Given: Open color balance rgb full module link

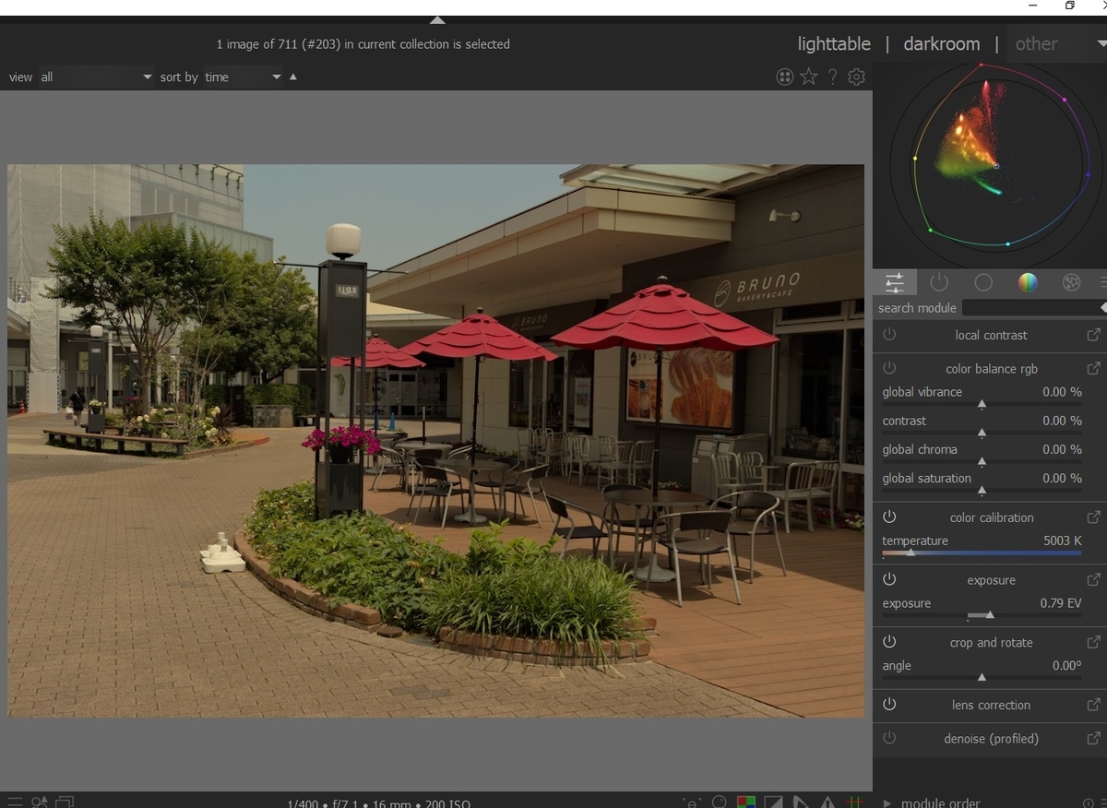Looking at the screenshot, I should tap(1093, 368).
